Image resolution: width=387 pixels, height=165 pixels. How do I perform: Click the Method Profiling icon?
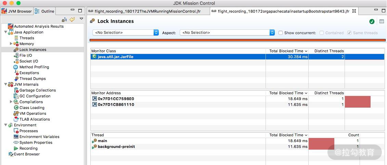[x=16, y=67]
